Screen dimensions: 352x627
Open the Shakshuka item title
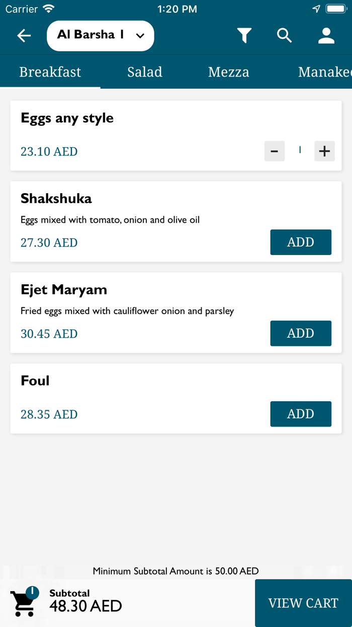click(56, 199)
